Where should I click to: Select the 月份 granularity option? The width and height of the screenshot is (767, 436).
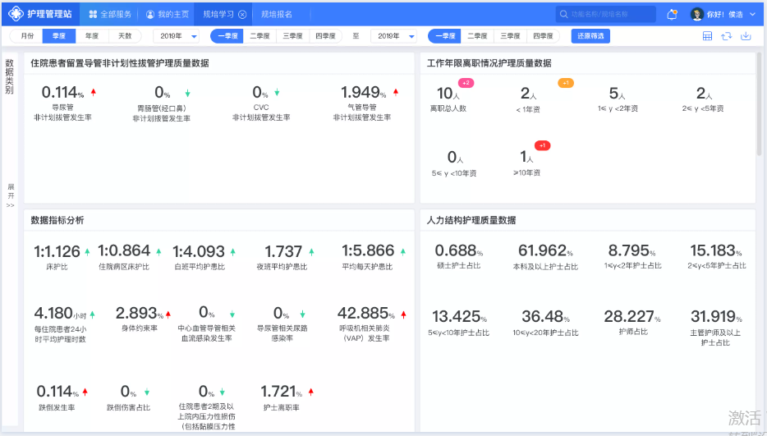pos(27,36)
